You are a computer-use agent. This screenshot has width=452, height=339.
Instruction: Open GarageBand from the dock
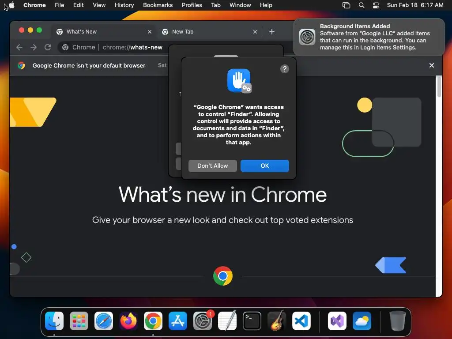277,321
